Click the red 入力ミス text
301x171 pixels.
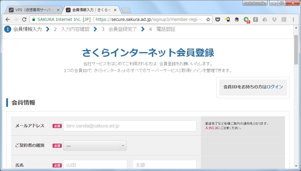(211, 128)
